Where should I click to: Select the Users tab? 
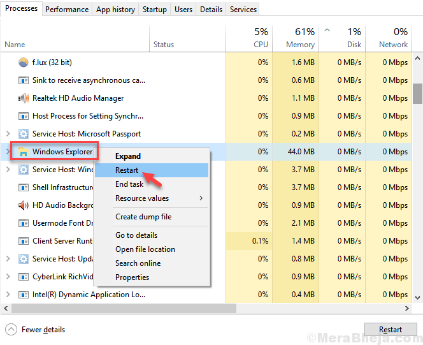[x=183, y=10]
